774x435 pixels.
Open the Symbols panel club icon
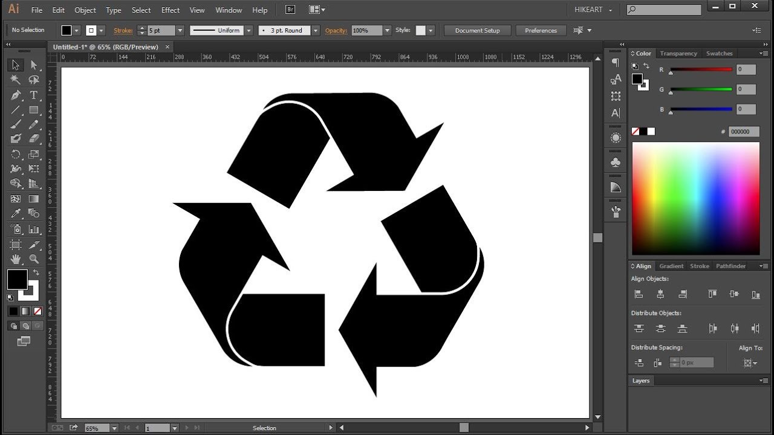pos(616,163)
